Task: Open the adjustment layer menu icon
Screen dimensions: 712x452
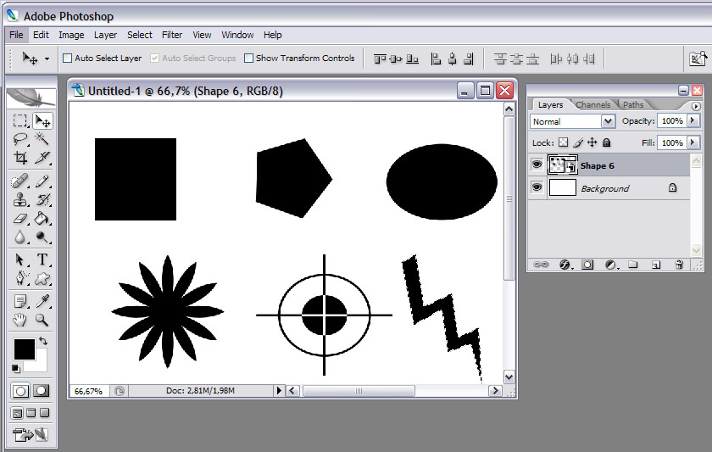Action: pos(611,265)
